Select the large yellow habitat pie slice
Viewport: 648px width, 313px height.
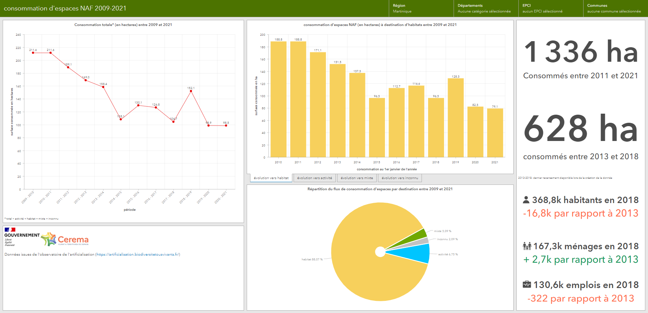[358, 263]
